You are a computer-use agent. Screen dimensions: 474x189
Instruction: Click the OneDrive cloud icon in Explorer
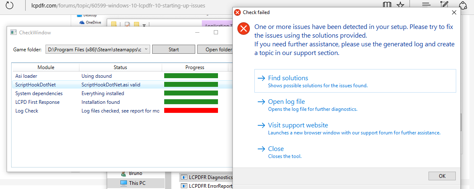click(82, 23)
